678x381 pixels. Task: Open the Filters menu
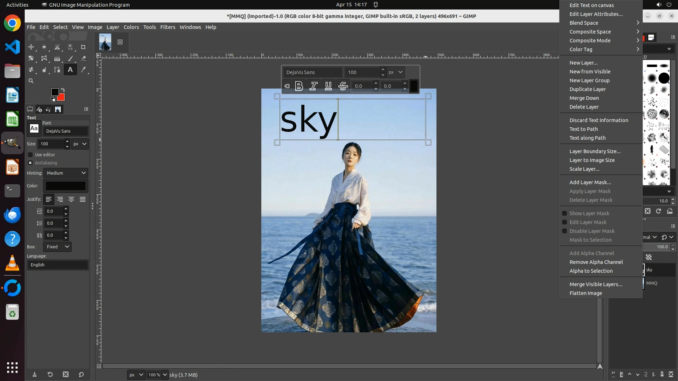[x=167, y=27]
